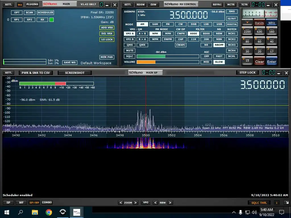Click SCREENSHOT button in Main SP
The height and width of the screenshot is (218, 291).
tap(75, 73)
